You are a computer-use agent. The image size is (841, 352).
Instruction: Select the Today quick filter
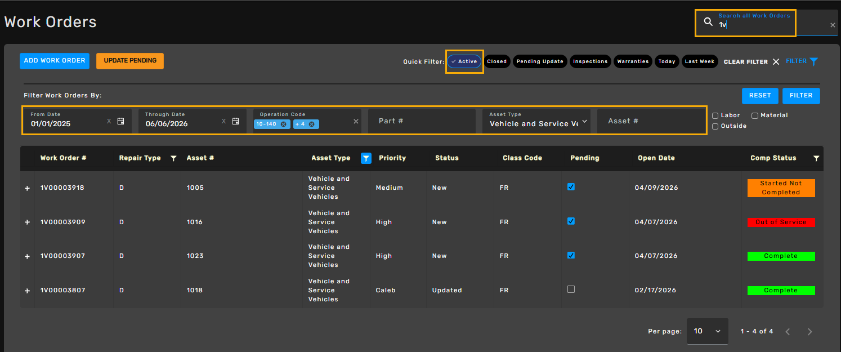pyautogui.click(x=667, y=61)
